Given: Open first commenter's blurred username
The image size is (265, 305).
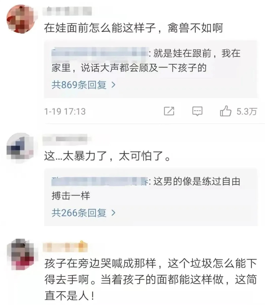Looking at the screenshot, I should pos(67,11).
